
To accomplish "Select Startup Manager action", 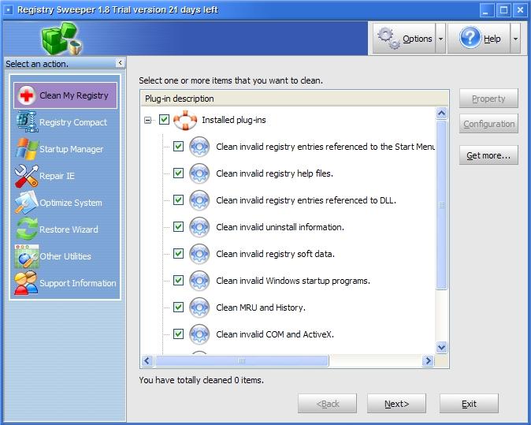I will click(65, 149).
